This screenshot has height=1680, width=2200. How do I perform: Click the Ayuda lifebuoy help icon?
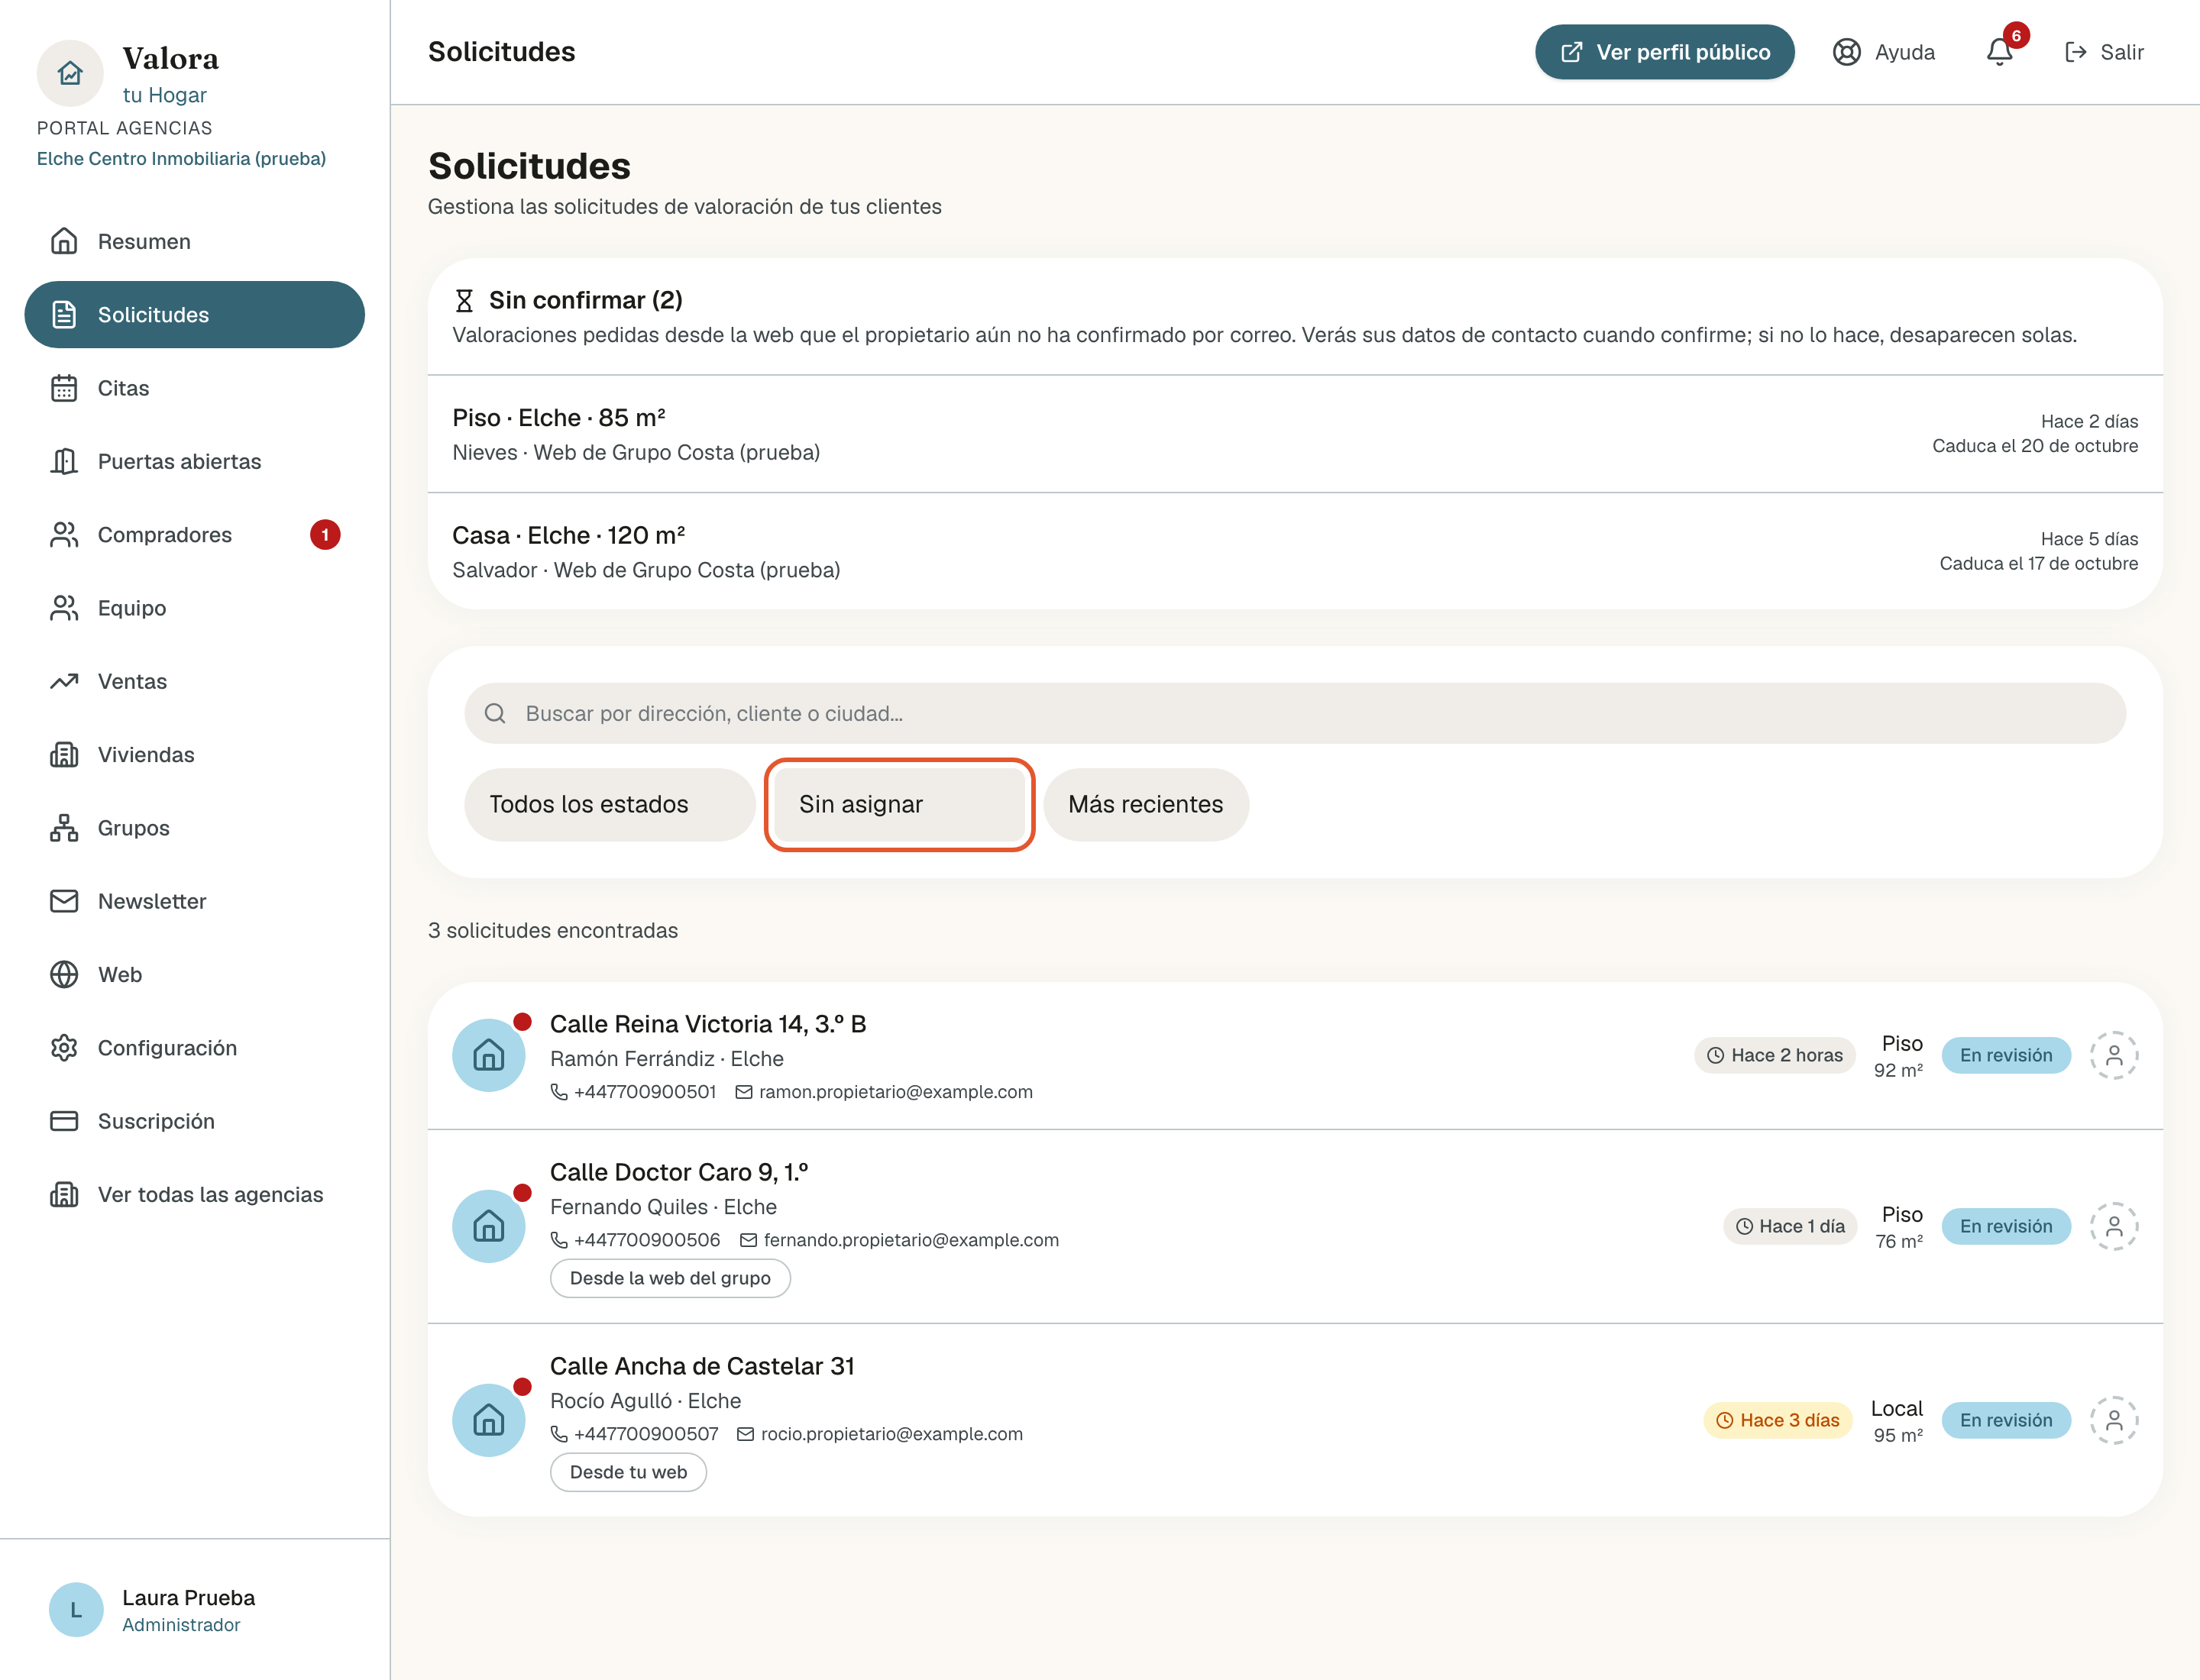pyautogui.click(x=1847, y=52)
